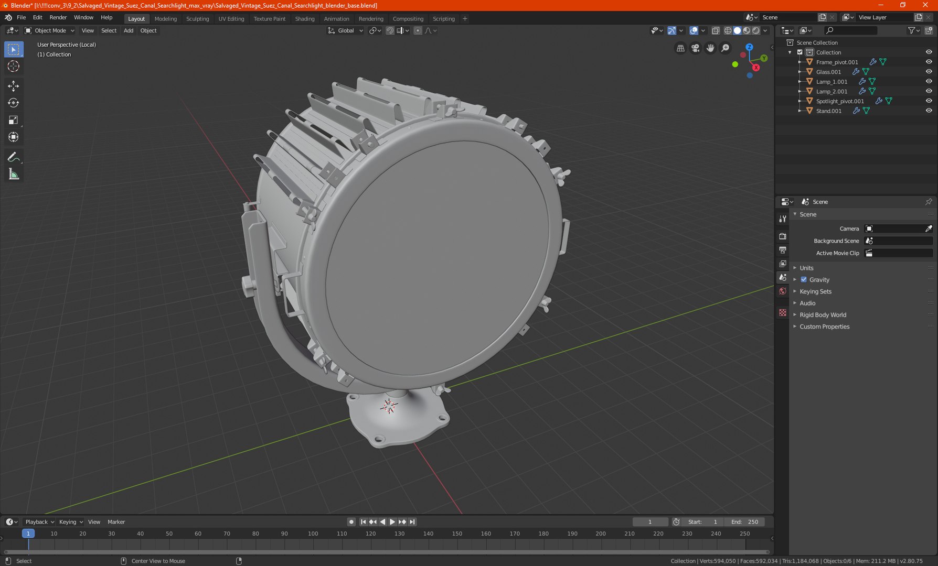Uncheck the Gravity checkbox
Viewport: 938px width, 566px height.
804,280
